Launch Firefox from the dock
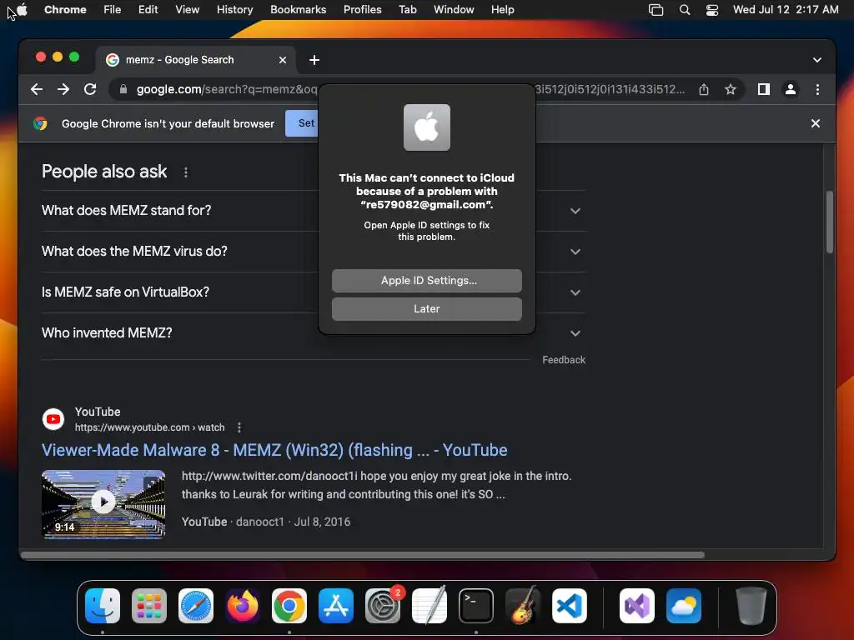This screenshot has width=854, height=640. click(x=243, y=606)
